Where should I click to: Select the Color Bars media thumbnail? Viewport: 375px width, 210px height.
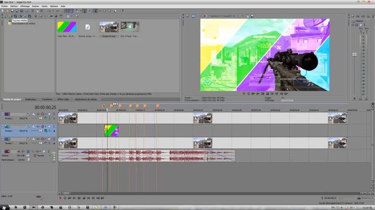coord(67,27)
